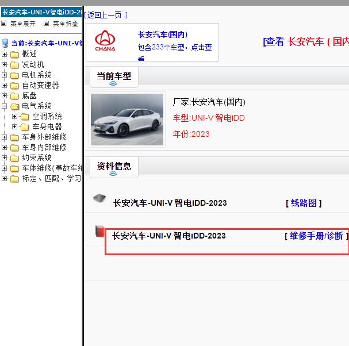Click 长安汽车-UNI-V 智电iDD-2023 title in 线路图 row
Viewport: 349px width, 346px height.
[170, 203]
